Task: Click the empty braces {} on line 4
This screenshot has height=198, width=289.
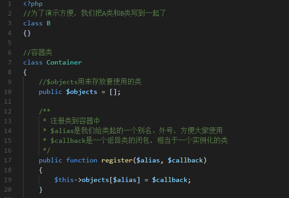Action: [x=27, y=33]
